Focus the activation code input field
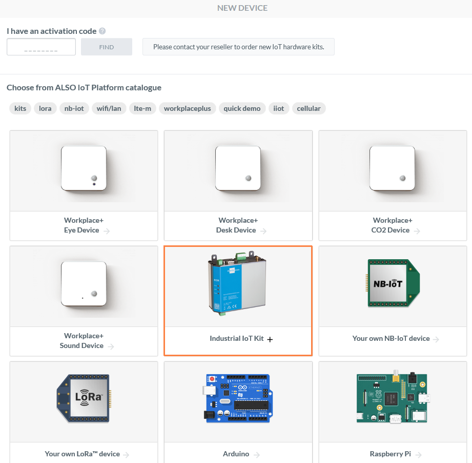This screenshot has width=472, height=463. (x=41, y=47)
